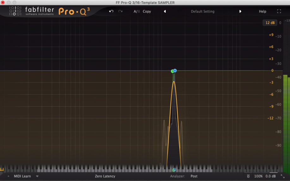Go to the next preset arrow
The height and width of the screenshot is (181, 290).
(x=240, y=11)
